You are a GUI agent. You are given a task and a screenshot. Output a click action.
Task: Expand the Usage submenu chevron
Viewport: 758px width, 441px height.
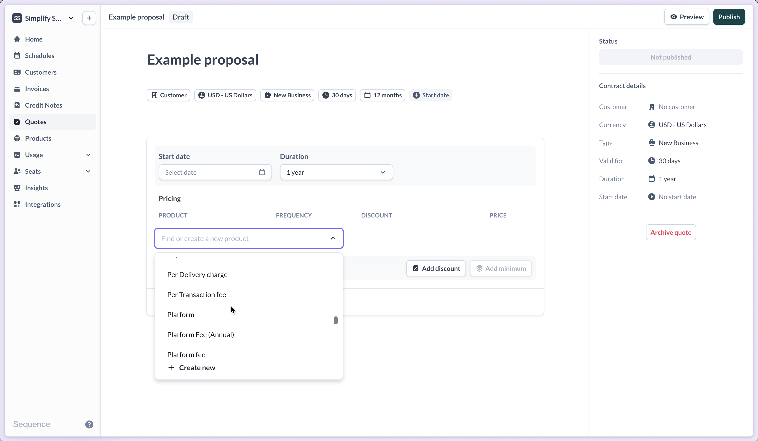point(88,155)
